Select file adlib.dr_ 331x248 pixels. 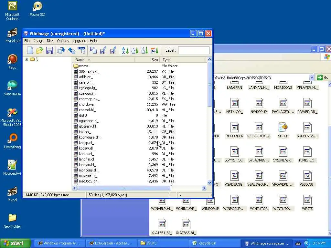click(x=83, y=77)
